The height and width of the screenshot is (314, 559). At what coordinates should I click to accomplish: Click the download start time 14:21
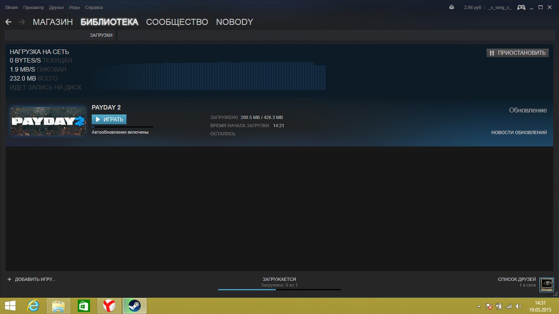[279, 126]
